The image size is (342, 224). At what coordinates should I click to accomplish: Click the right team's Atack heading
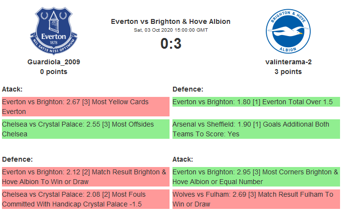coord(183,159)
